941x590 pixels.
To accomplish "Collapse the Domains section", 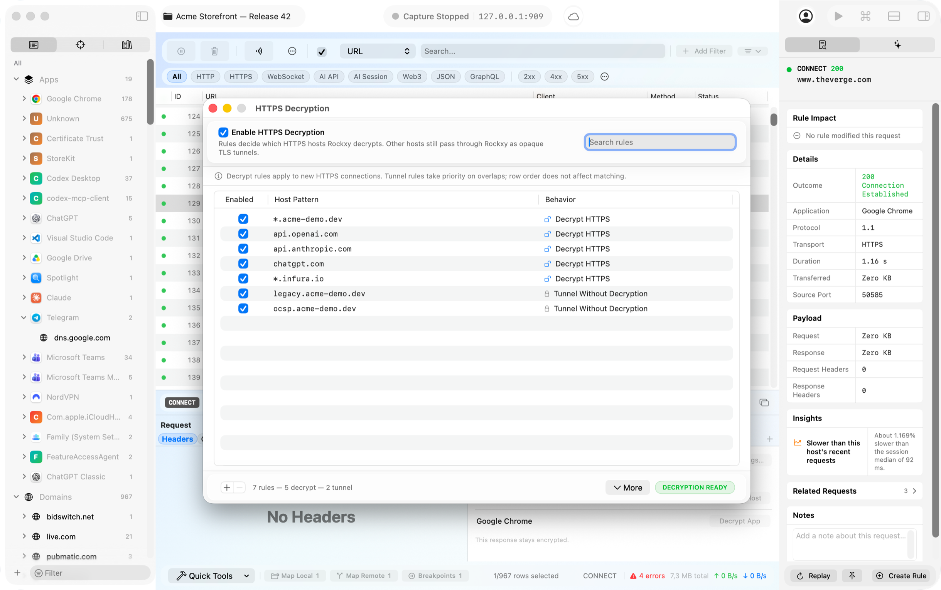I will point(17,497).
